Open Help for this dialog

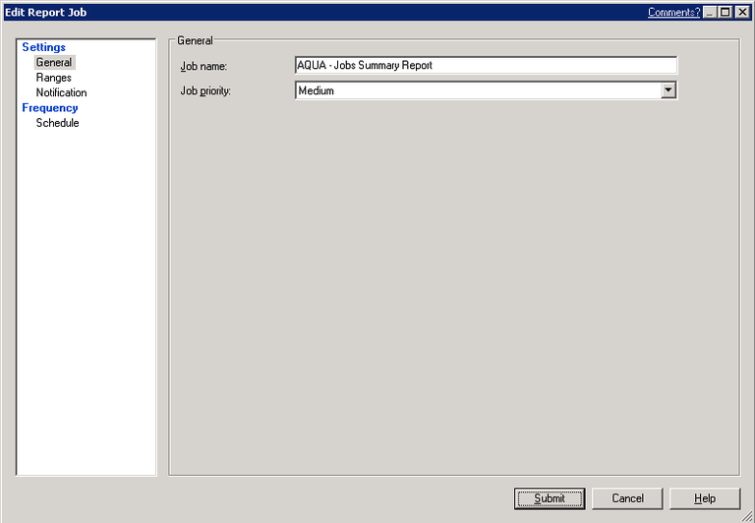(x=705, y=498)
